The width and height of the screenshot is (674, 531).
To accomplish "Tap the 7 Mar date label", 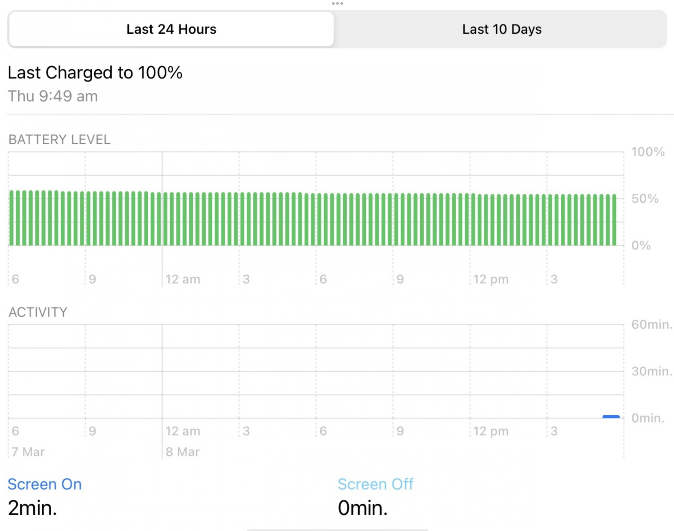I will coord(28,452).
